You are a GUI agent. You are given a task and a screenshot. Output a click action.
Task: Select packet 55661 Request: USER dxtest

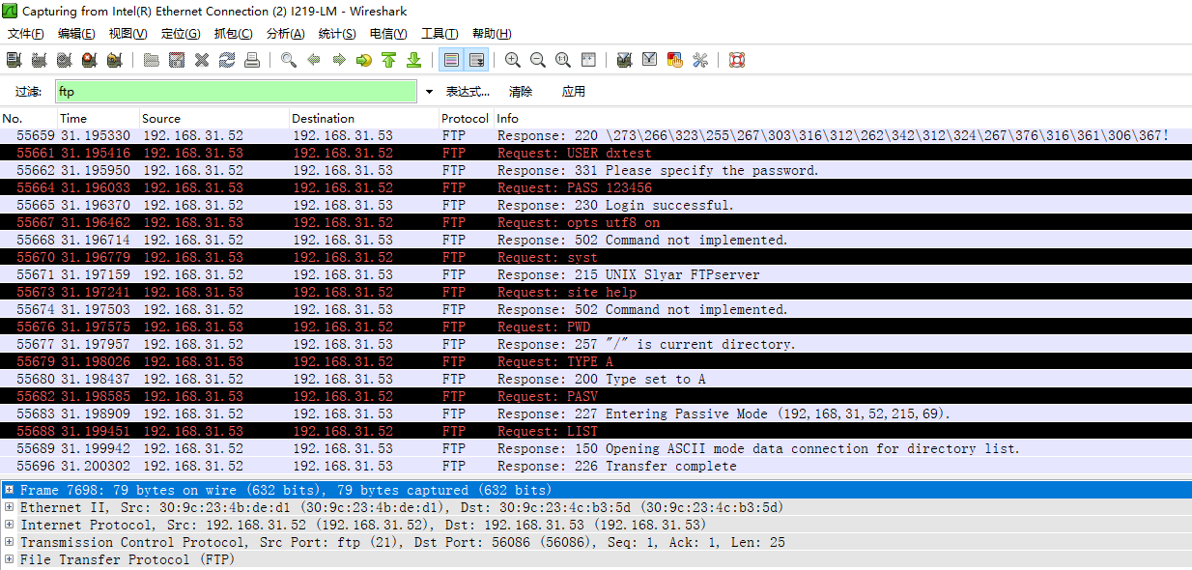point(596,153)
